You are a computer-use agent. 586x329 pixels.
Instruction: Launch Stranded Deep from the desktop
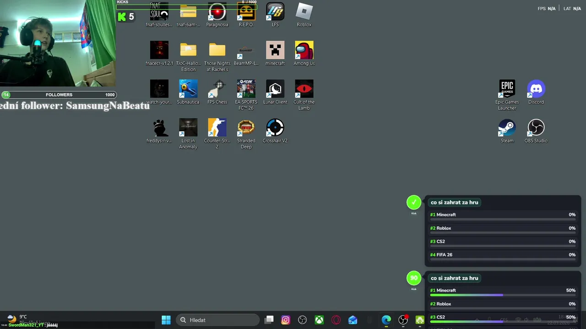coord(246,134)
